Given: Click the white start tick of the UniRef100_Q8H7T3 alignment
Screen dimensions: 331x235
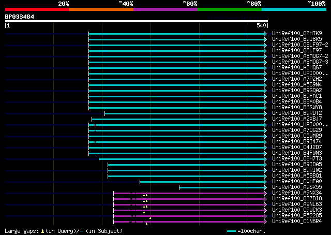Looking at the screenshot, I should point(99,159).
